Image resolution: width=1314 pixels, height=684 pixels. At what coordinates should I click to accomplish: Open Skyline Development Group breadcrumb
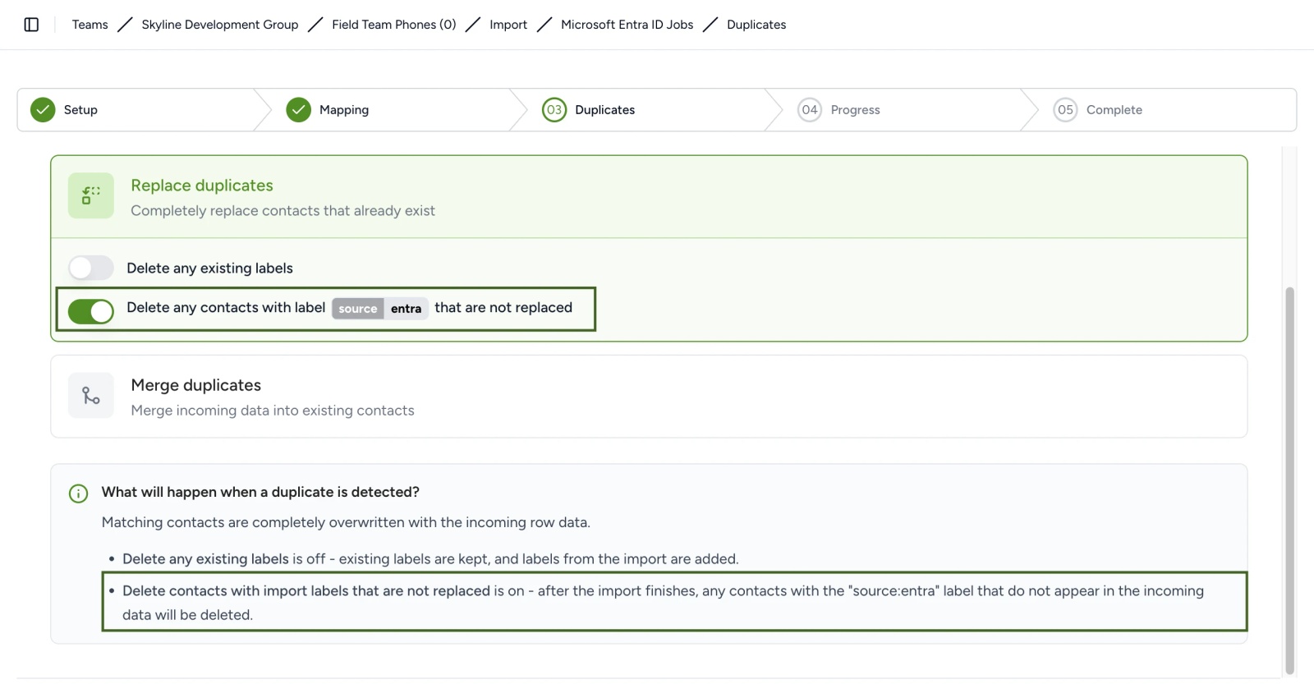point(220,25)
